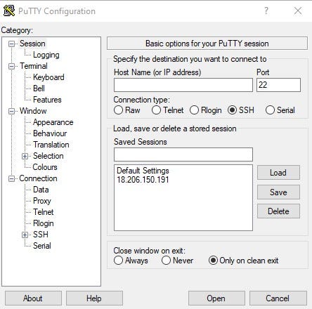Click into the Port field showing 22

point(278,85)
